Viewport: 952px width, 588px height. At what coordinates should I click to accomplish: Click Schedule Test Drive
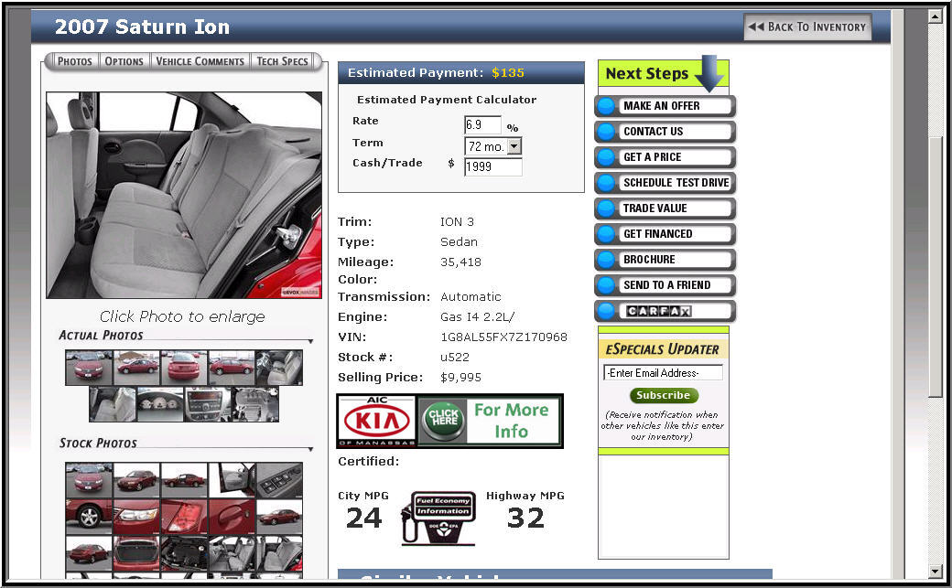tap(665, 183)
